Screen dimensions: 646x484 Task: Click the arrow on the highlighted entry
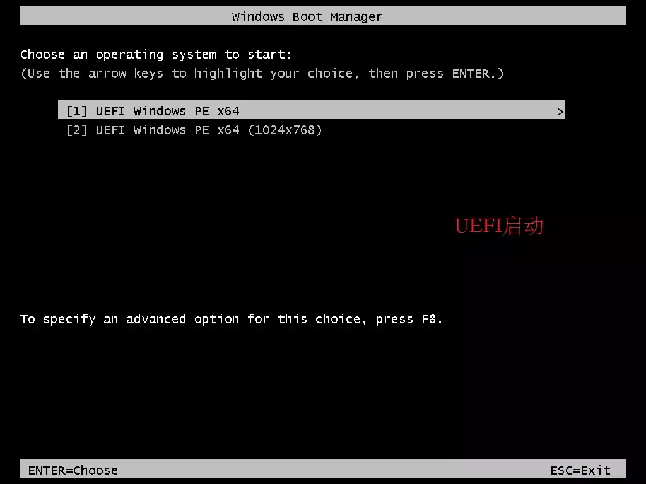coord(561,112)
